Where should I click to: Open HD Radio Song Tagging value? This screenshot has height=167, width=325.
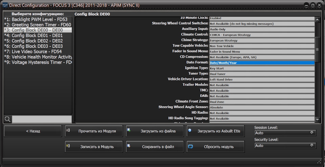pyautogui.click(x=262, y=119)
